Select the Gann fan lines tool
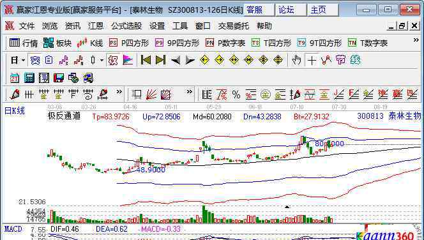 click(x=151, y=94)
